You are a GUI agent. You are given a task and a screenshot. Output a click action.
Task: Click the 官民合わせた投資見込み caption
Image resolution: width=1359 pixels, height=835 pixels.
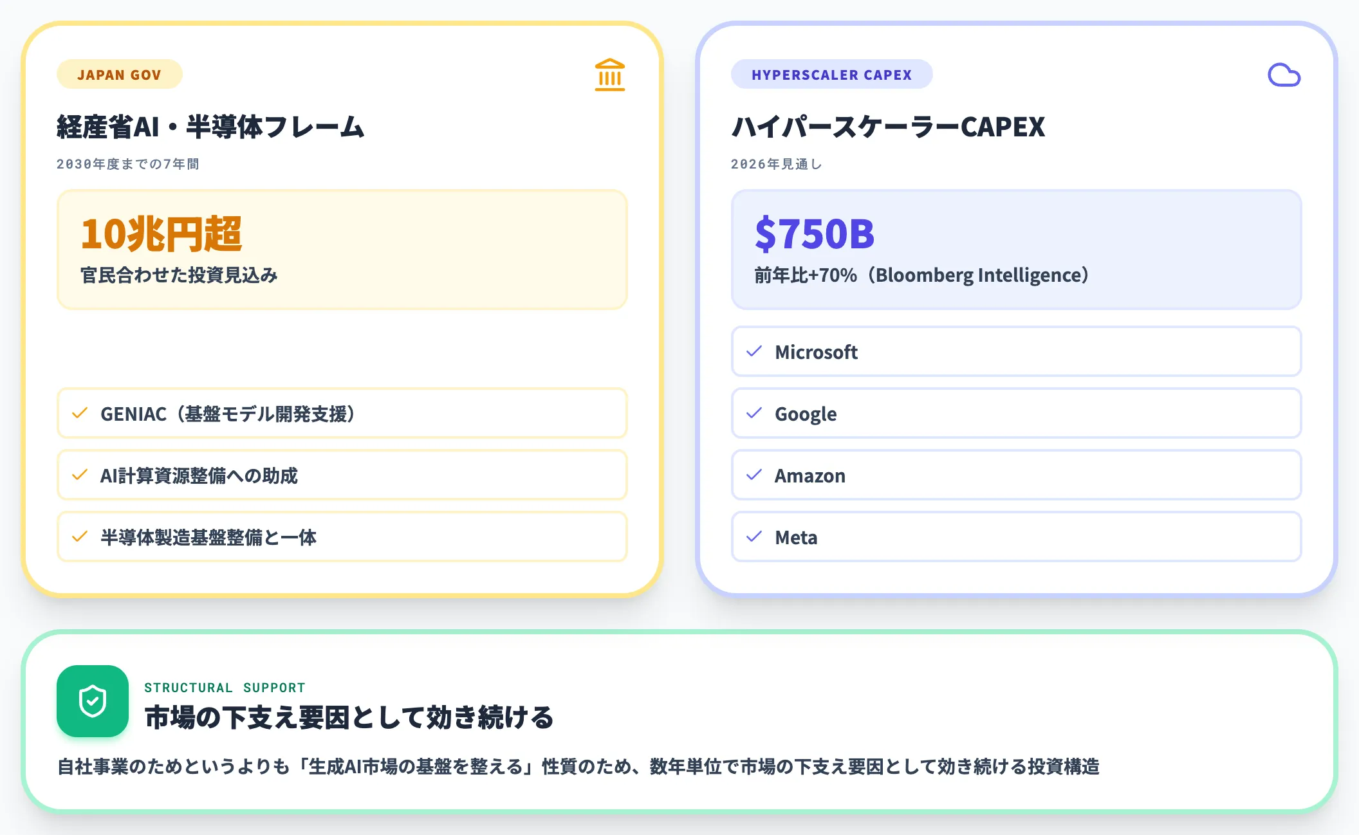(x=179, y=275)
